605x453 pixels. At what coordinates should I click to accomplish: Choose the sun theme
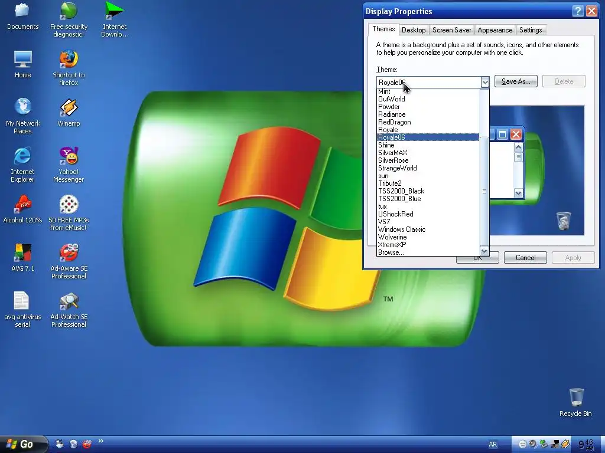[x=428, y=176]
